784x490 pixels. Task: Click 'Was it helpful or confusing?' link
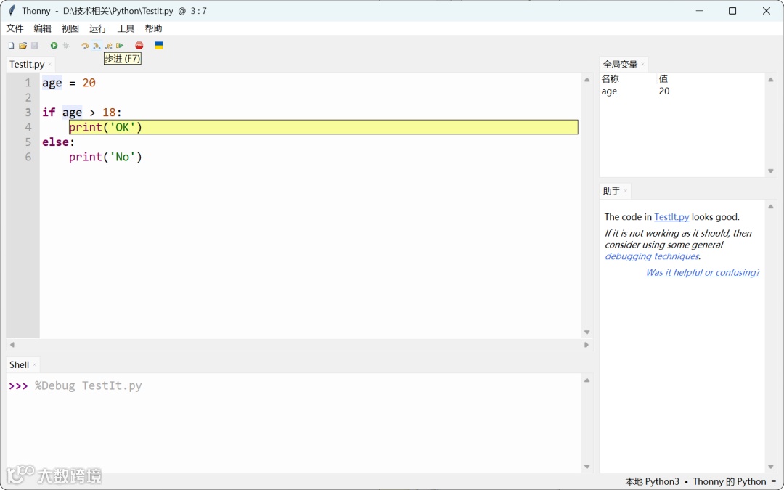703,272
